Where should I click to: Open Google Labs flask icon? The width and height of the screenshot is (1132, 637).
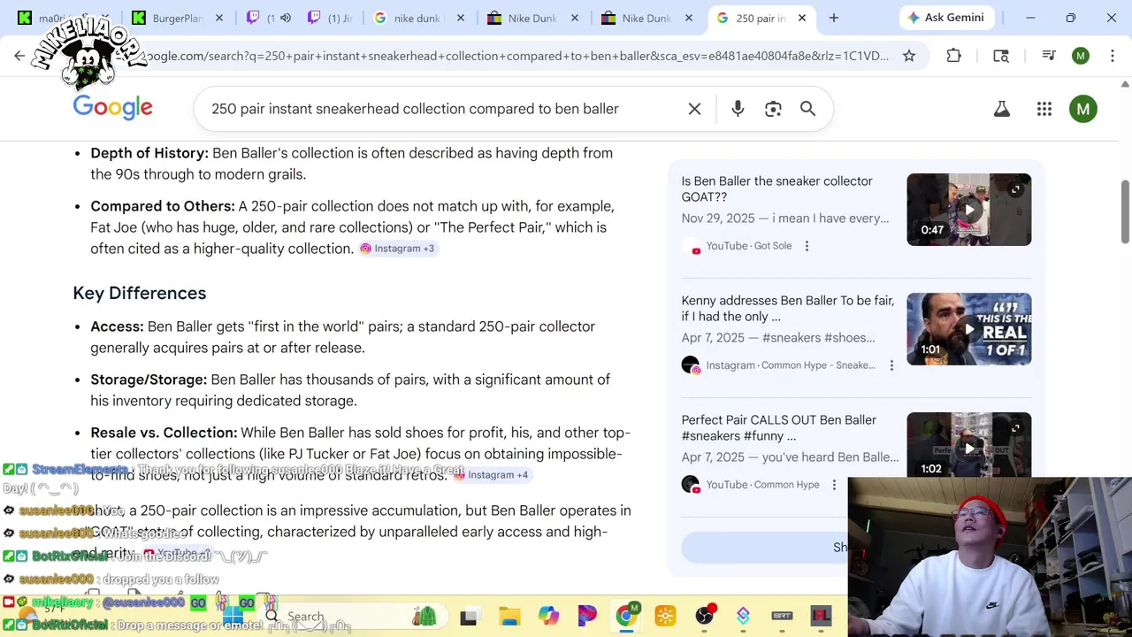point(1002,109)
